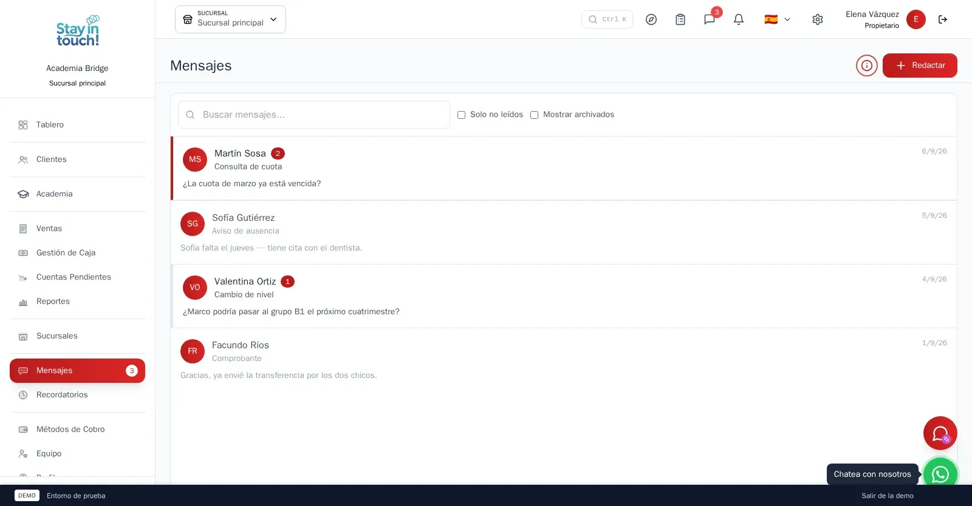Open the language flag dropdown
Viewport: 972px width, 506px height.
coord(778,19)
